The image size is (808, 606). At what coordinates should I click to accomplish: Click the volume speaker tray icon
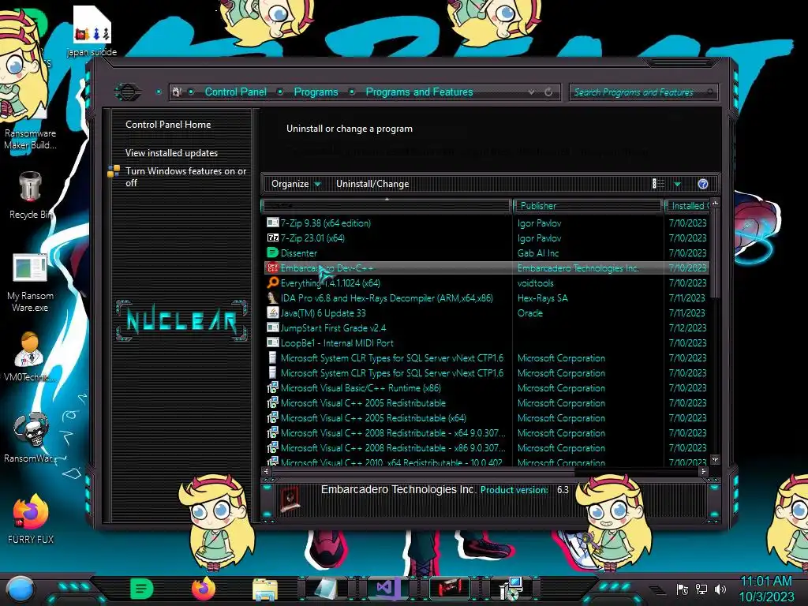coord(720,589)
